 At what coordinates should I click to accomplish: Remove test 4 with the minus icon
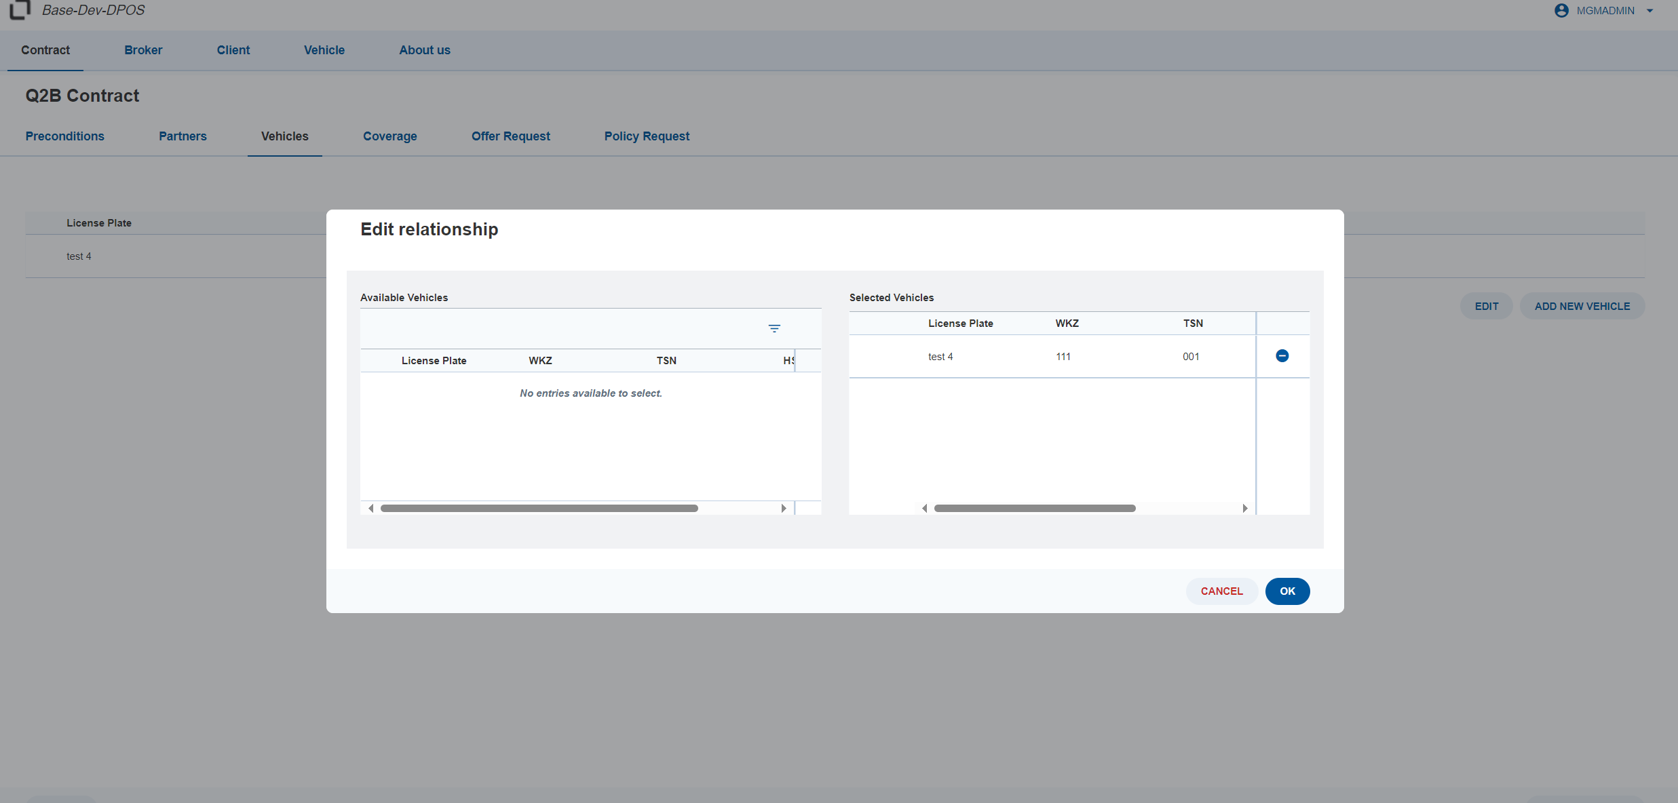point(1282,356)
